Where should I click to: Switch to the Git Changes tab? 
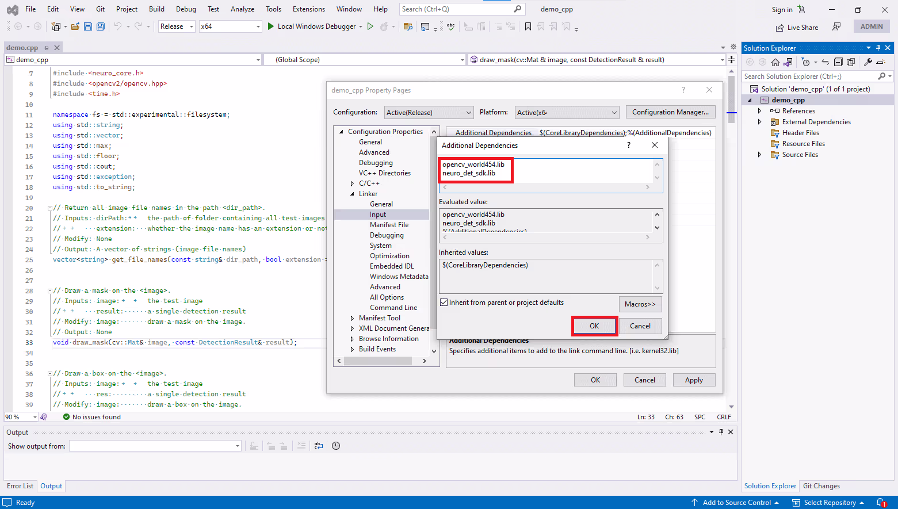tap(821, 486)
